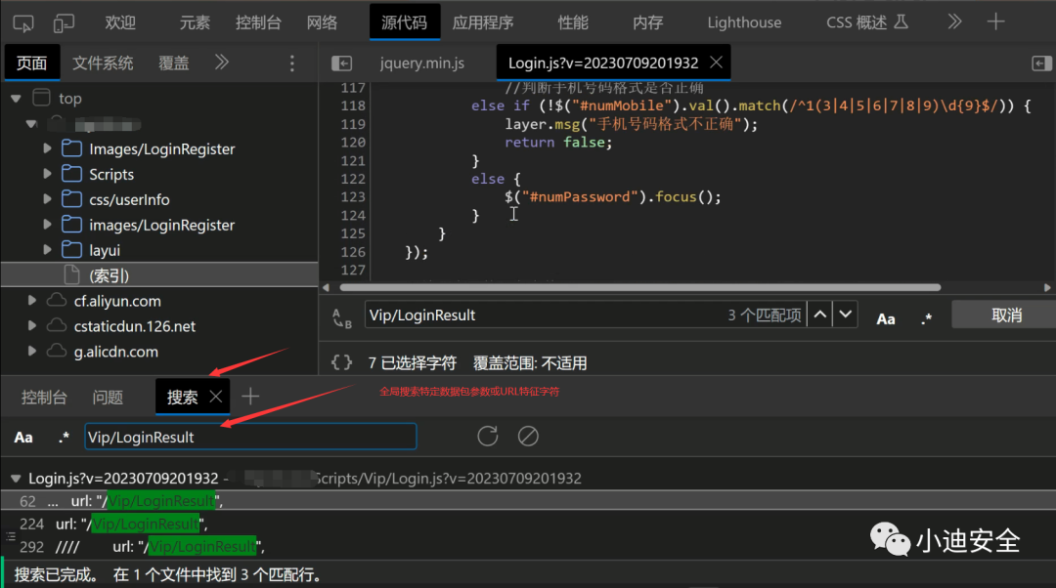The image size is (1056, 588).
Task: Open the 内存 panel
Action: coord(648,22)
